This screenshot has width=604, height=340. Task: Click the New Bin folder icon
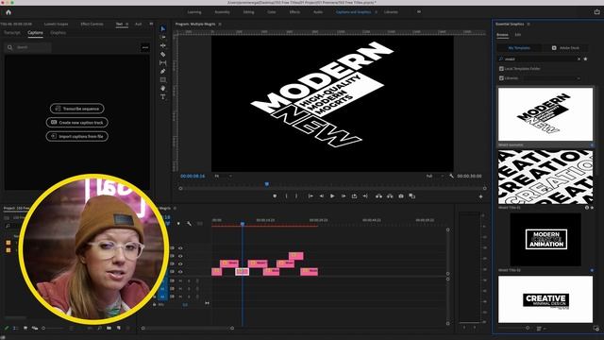[x=109, y=328]
